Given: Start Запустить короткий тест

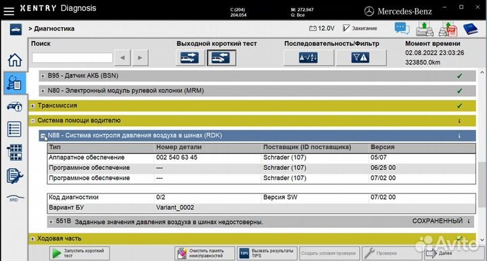Looking at the screenshot, I should point(79,254).
